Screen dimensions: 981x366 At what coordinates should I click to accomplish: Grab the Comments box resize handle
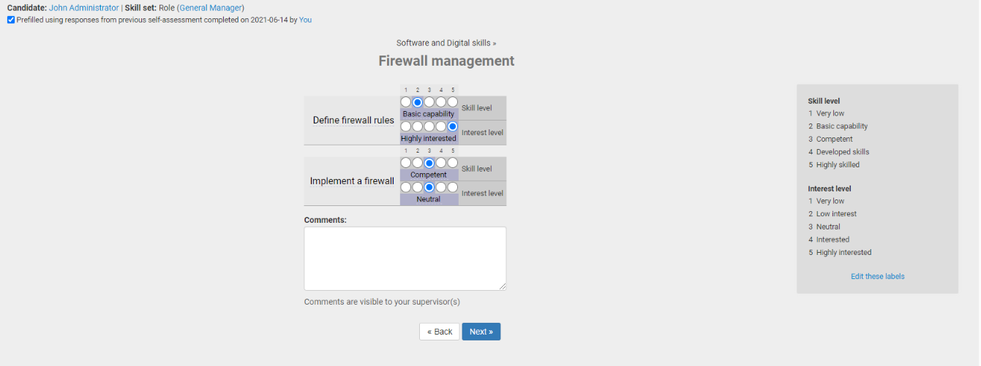503,287
